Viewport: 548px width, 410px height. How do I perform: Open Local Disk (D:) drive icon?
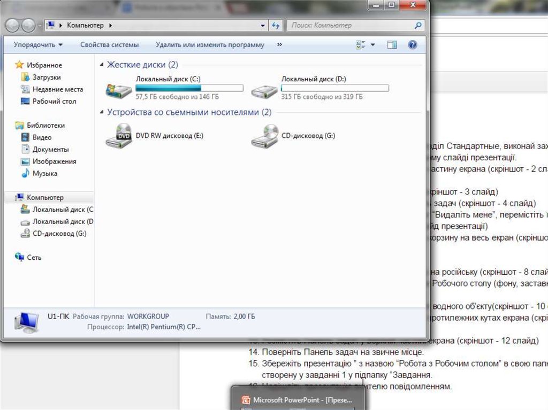pos(264,89)
